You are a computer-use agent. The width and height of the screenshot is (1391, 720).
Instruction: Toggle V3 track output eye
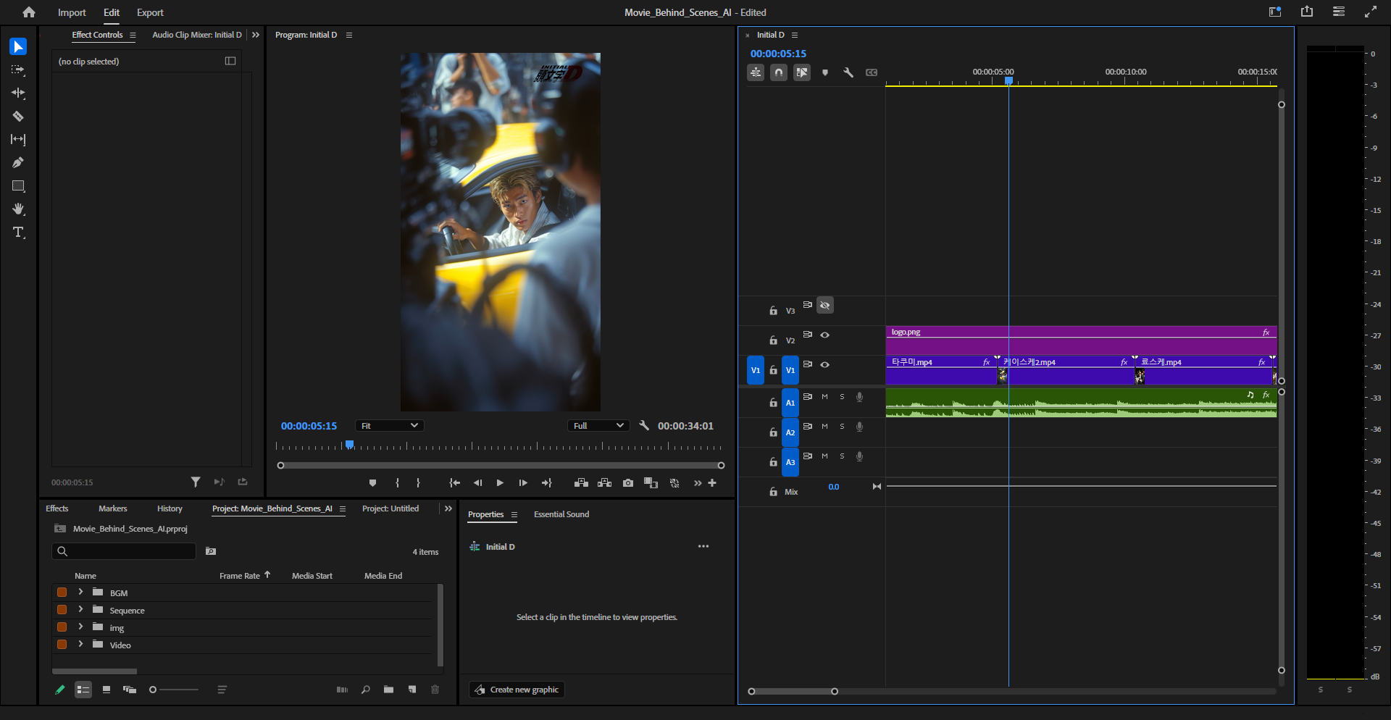(x=825, y=306)
